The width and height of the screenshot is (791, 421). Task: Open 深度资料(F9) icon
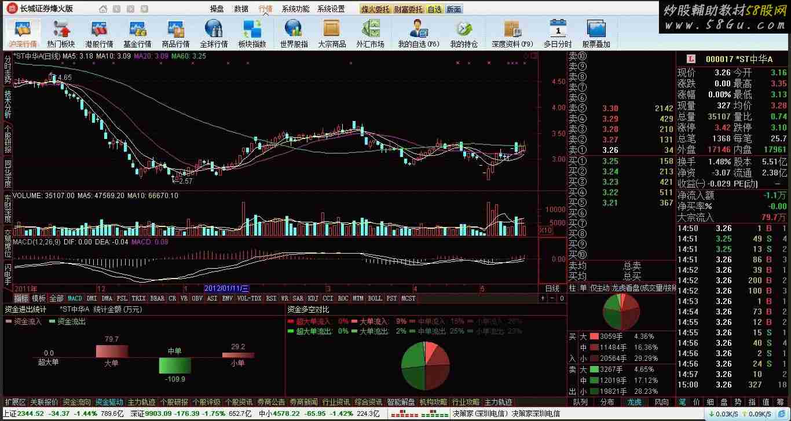pos(512,34)
